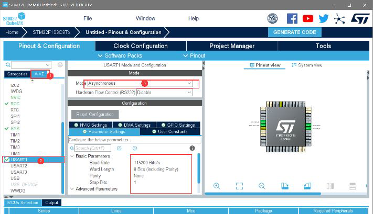Switch to the Output tab
This screenshot has width=373, height=214.
tap(51, 202)
